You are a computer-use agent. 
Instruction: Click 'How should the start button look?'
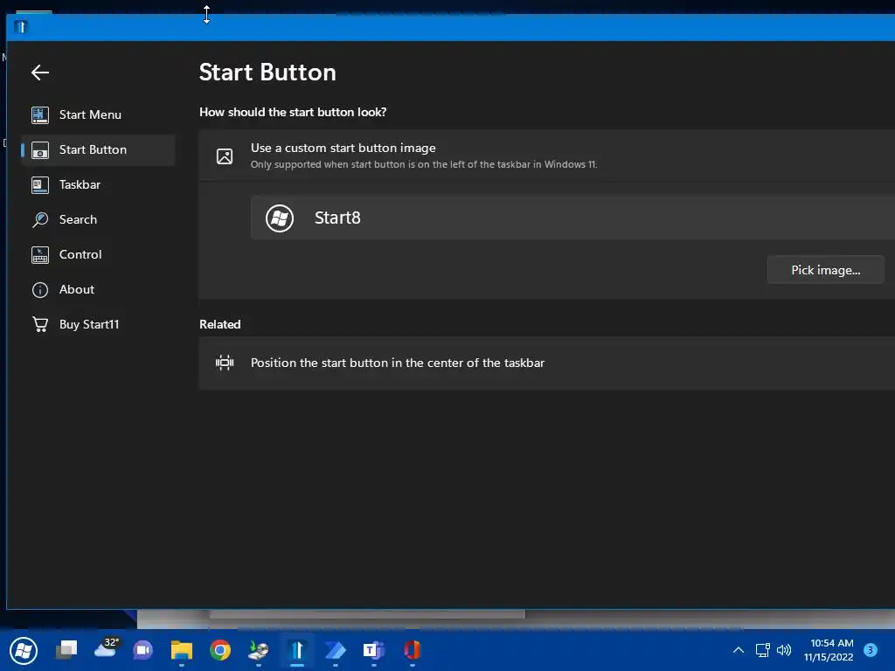coord(293,113)
